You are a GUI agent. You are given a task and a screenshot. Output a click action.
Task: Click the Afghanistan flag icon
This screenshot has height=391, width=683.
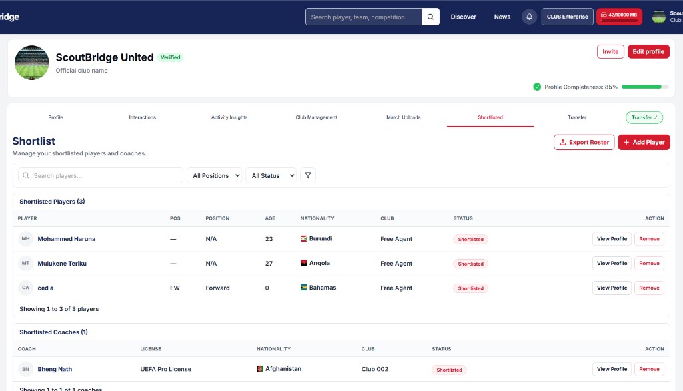tap(259, 369)
